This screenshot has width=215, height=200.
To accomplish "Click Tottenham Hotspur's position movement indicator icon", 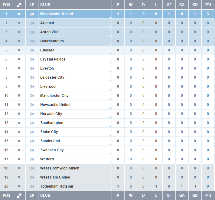I will tap(19, 186).
